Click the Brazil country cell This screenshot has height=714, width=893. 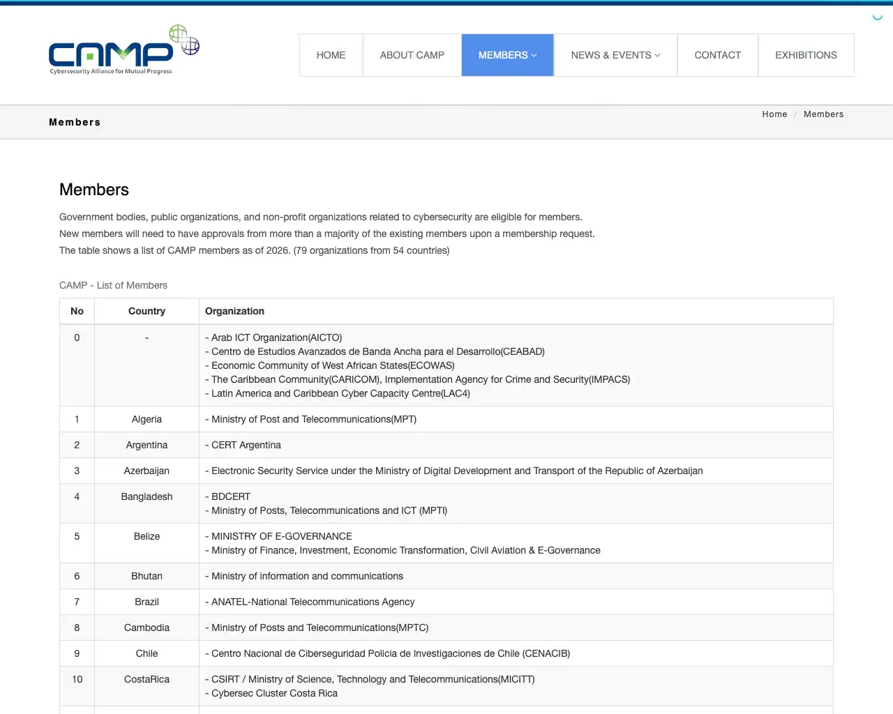pyautogui.click(x=147, y=602)
